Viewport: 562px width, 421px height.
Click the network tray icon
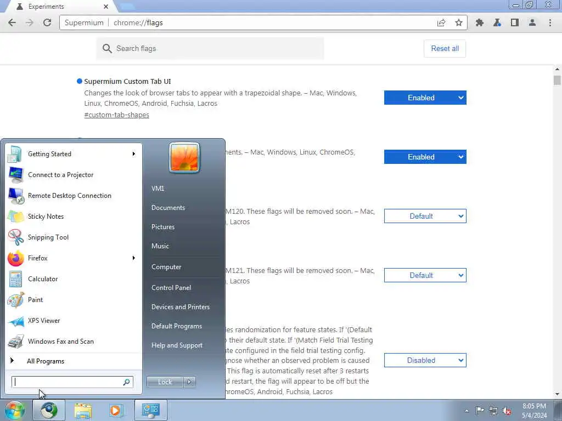click(x=493, y=411)
